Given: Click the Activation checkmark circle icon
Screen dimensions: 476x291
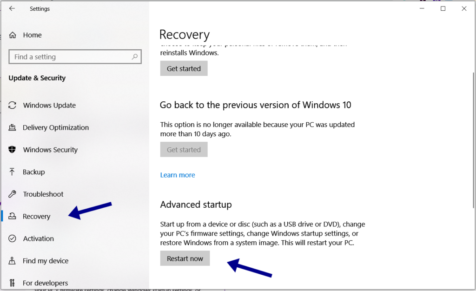Looking at the screenshot, I should pyautogui.click(x=13, y=238).
